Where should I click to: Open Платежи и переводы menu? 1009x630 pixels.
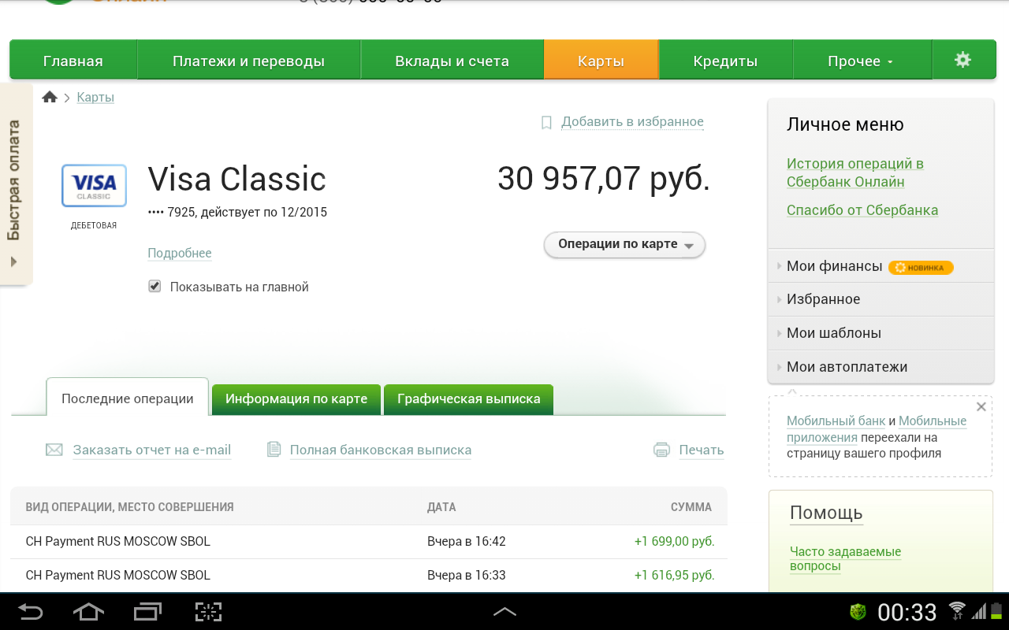click(x=249, y=61)
